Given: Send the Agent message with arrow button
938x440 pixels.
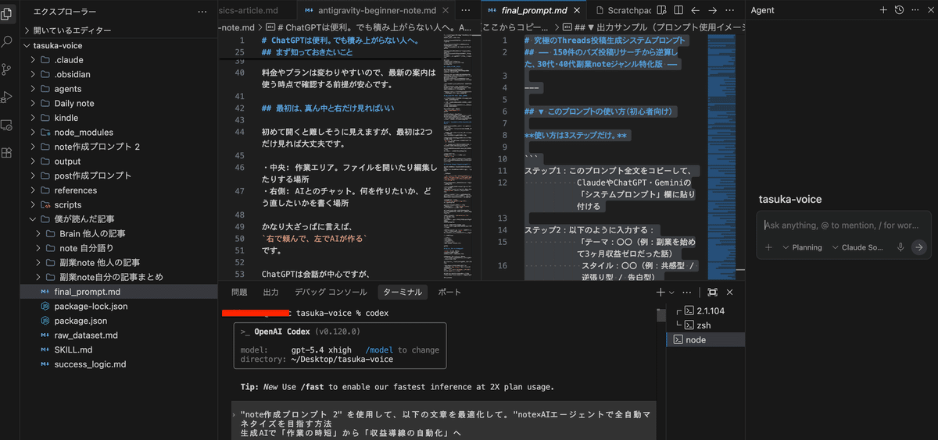Looking at the screenshot, I should [919, 247].
